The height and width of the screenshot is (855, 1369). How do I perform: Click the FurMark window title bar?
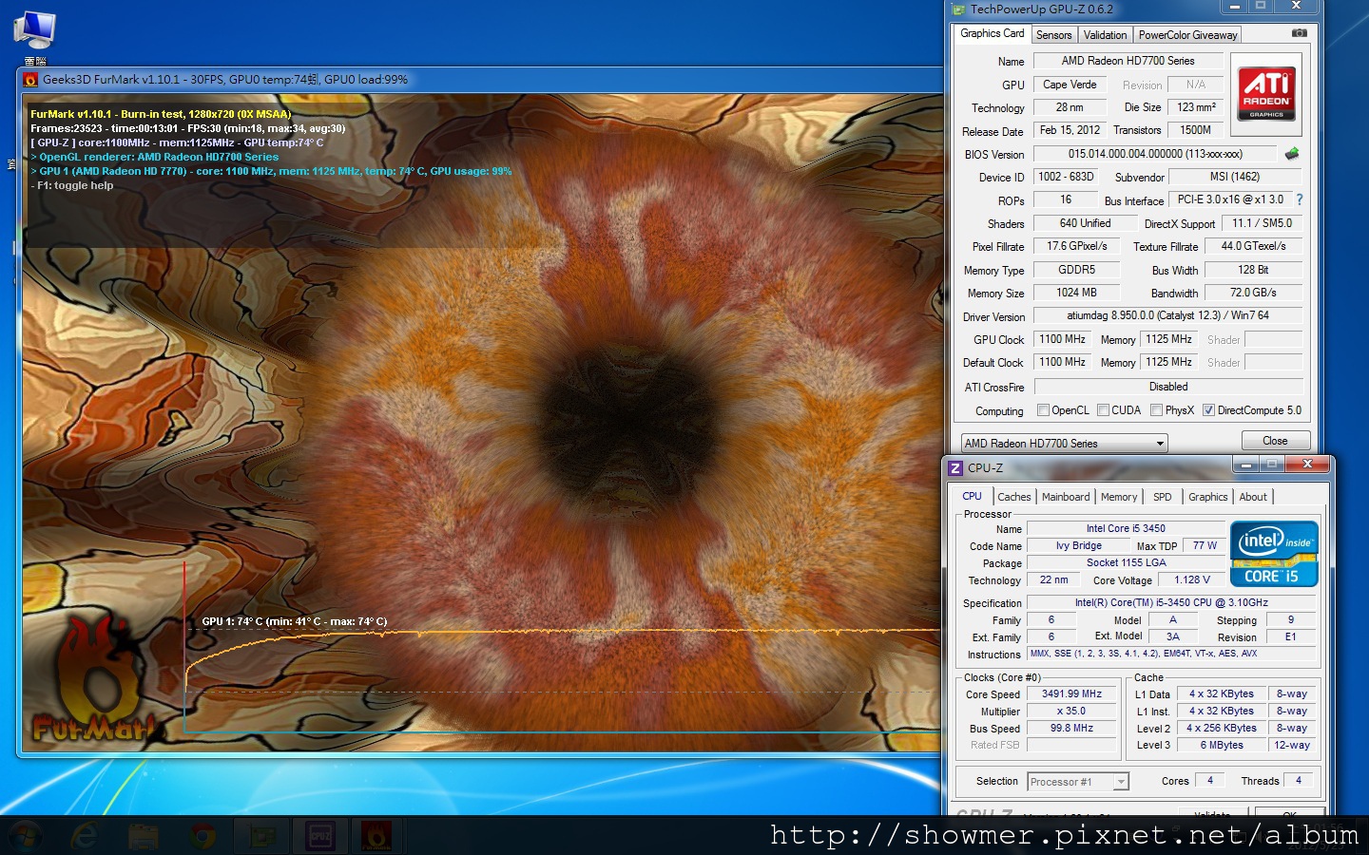pos(480,80)
